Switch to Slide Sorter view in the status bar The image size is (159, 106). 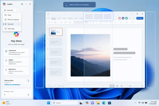[x=117, y=86]
